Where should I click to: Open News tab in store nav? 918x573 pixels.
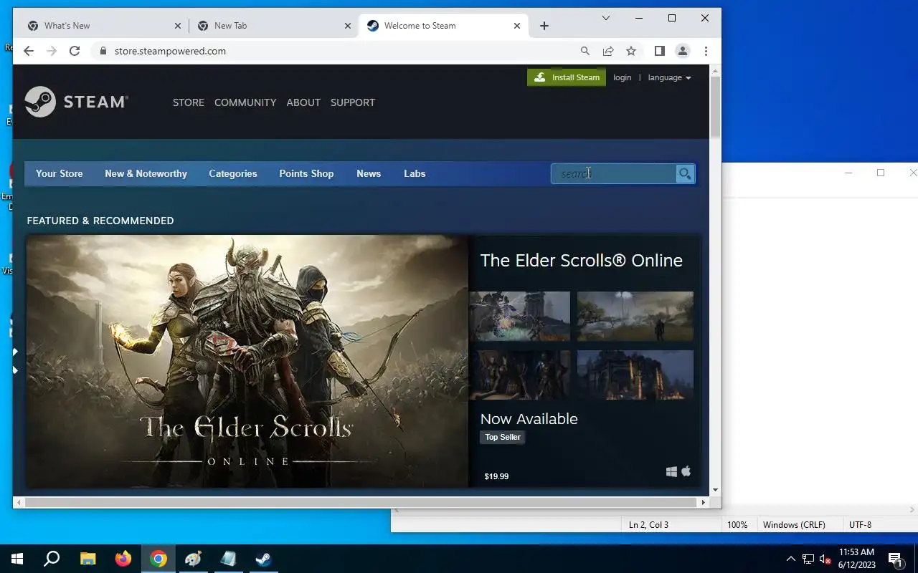(369, 173)
